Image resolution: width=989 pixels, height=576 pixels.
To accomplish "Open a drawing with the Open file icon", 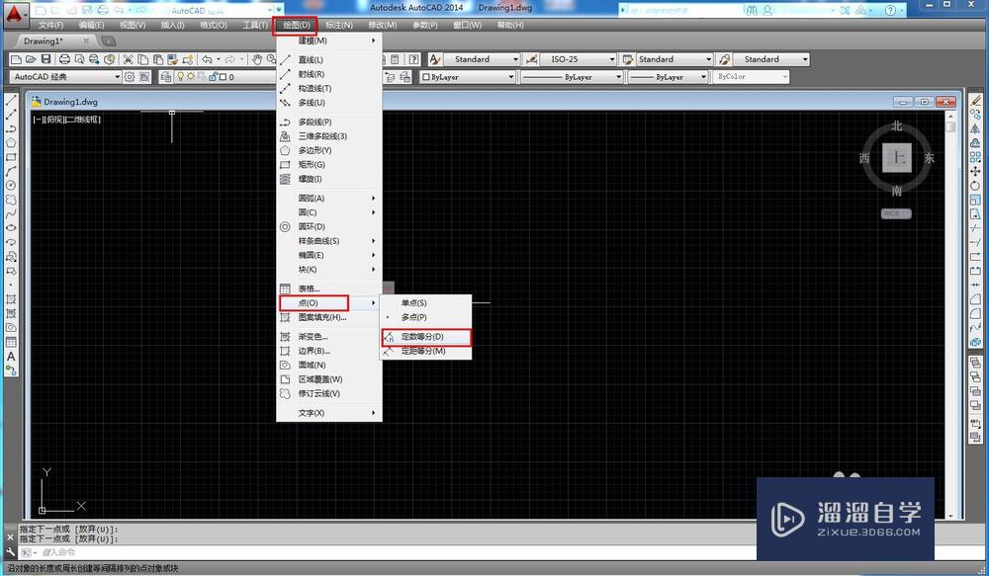I will [x=30, y=59].
